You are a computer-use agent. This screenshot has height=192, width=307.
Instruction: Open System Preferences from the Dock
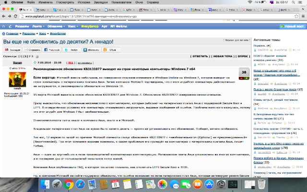coord(221,184)
